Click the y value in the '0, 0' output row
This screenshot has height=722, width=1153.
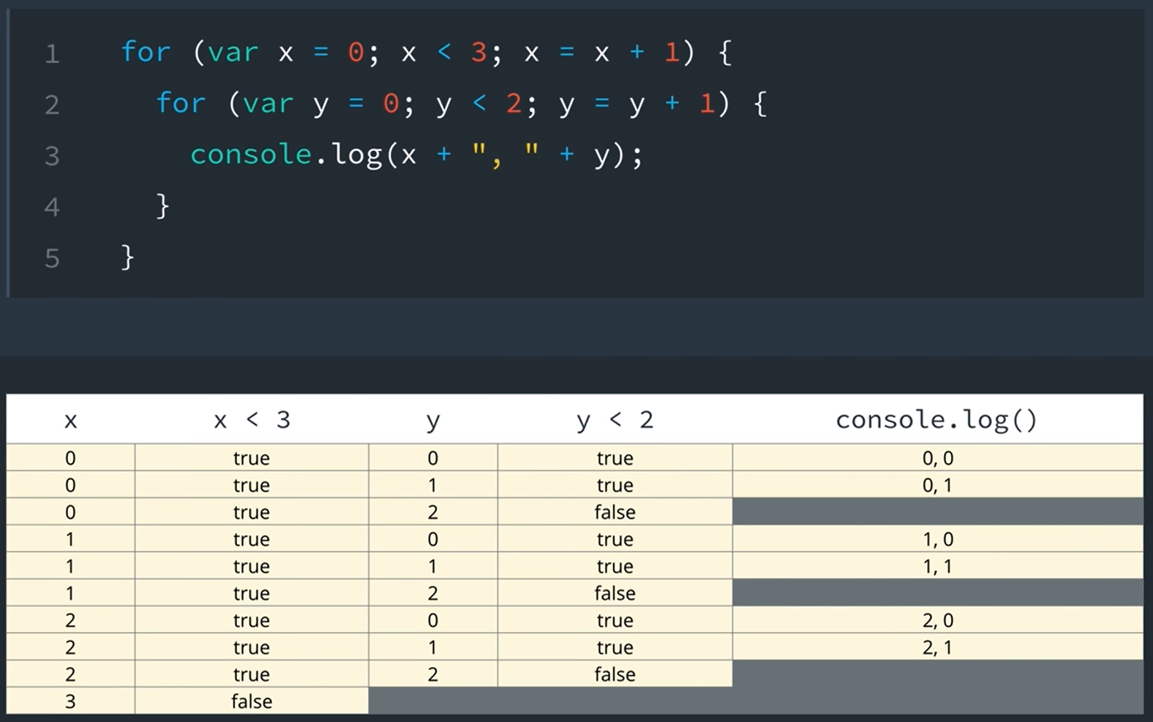pos(433,458)
